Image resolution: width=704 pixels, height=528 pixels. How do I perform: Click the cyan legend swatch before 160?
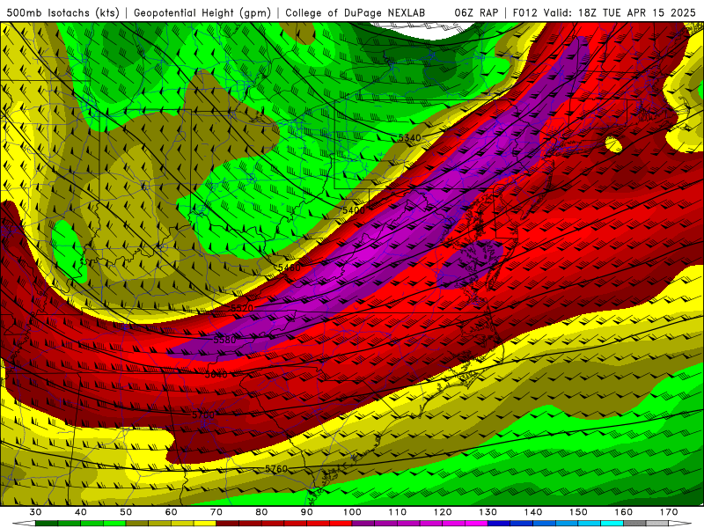(x=612, y=524)
